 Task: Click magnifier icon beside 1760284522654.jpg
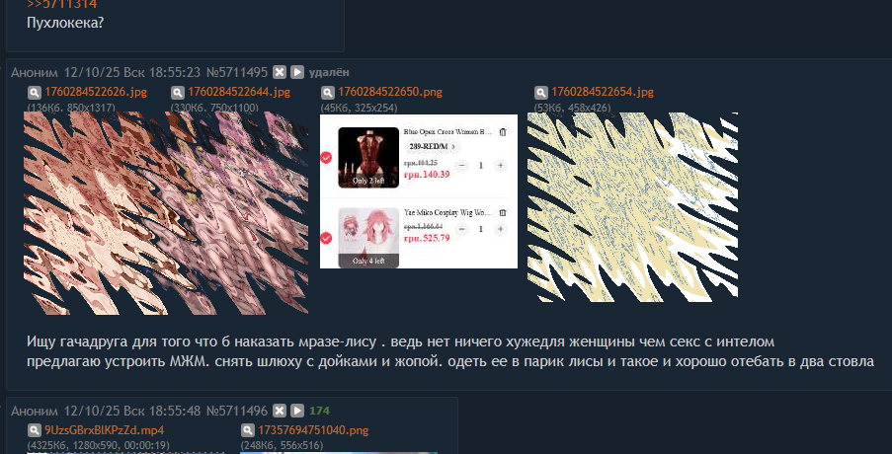coord(541,92)
